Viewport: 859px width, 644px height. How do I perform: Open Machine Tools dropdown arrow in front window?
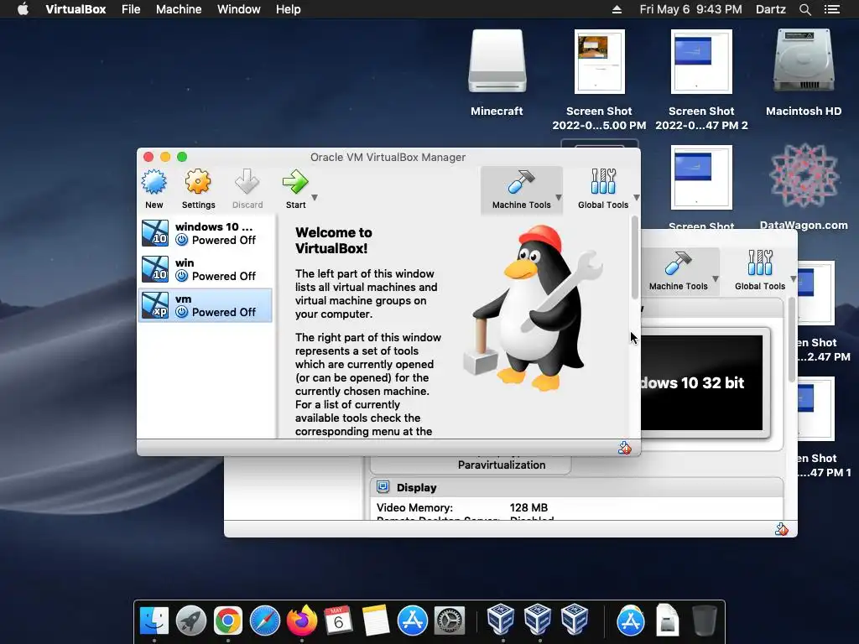(x=558, y=198)
